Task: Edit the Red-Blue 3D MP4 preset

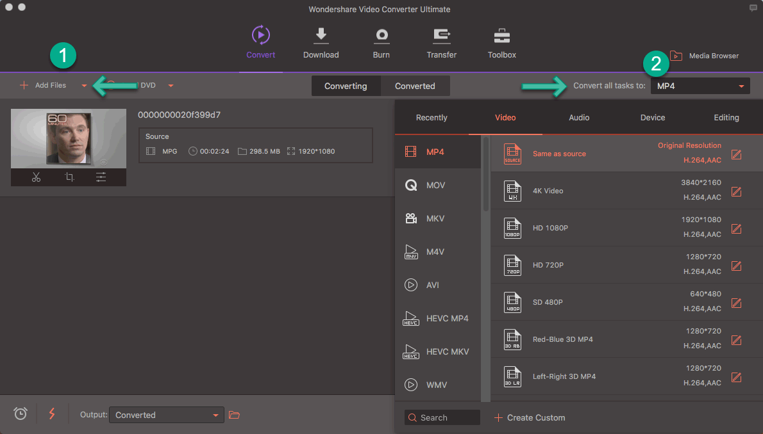Action: click(736, 340)
